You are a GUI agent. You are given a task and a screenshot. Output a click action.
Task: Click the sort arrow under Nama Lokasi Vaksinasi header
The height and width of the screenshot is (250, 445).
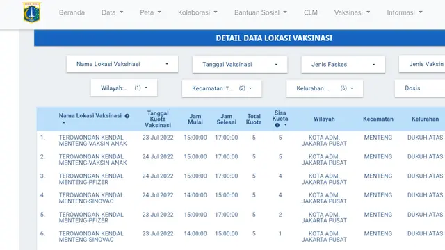[64, 123]
